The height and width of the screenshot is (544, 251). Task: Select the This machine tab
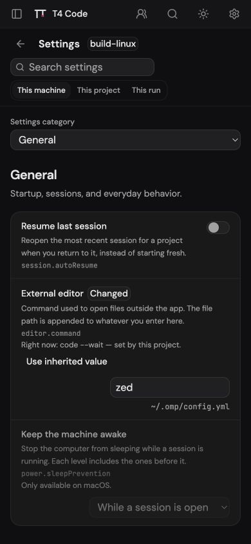[x=41, y=90]
